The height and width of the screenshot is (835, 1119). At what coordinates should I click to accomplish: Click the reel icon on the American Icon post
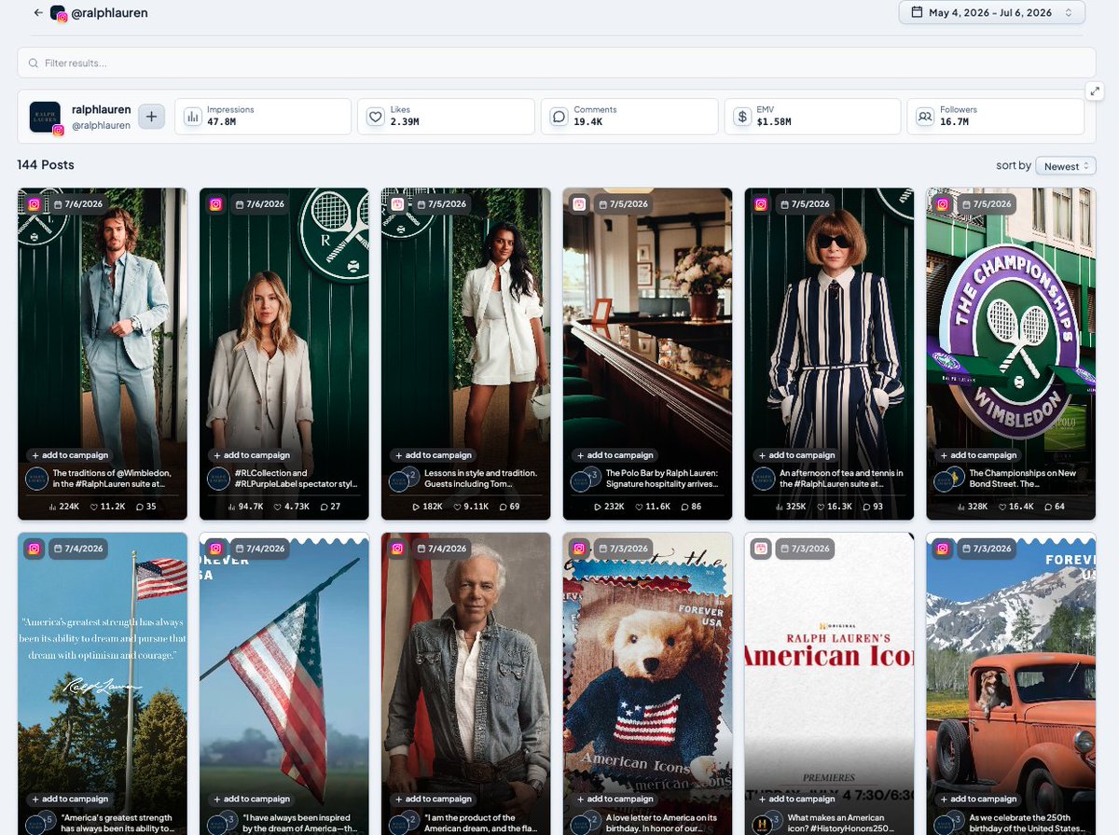(x=761, y=549)
